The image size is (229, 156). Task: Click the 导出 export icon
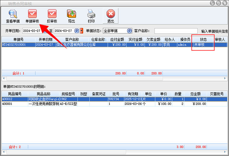(71, 14)
